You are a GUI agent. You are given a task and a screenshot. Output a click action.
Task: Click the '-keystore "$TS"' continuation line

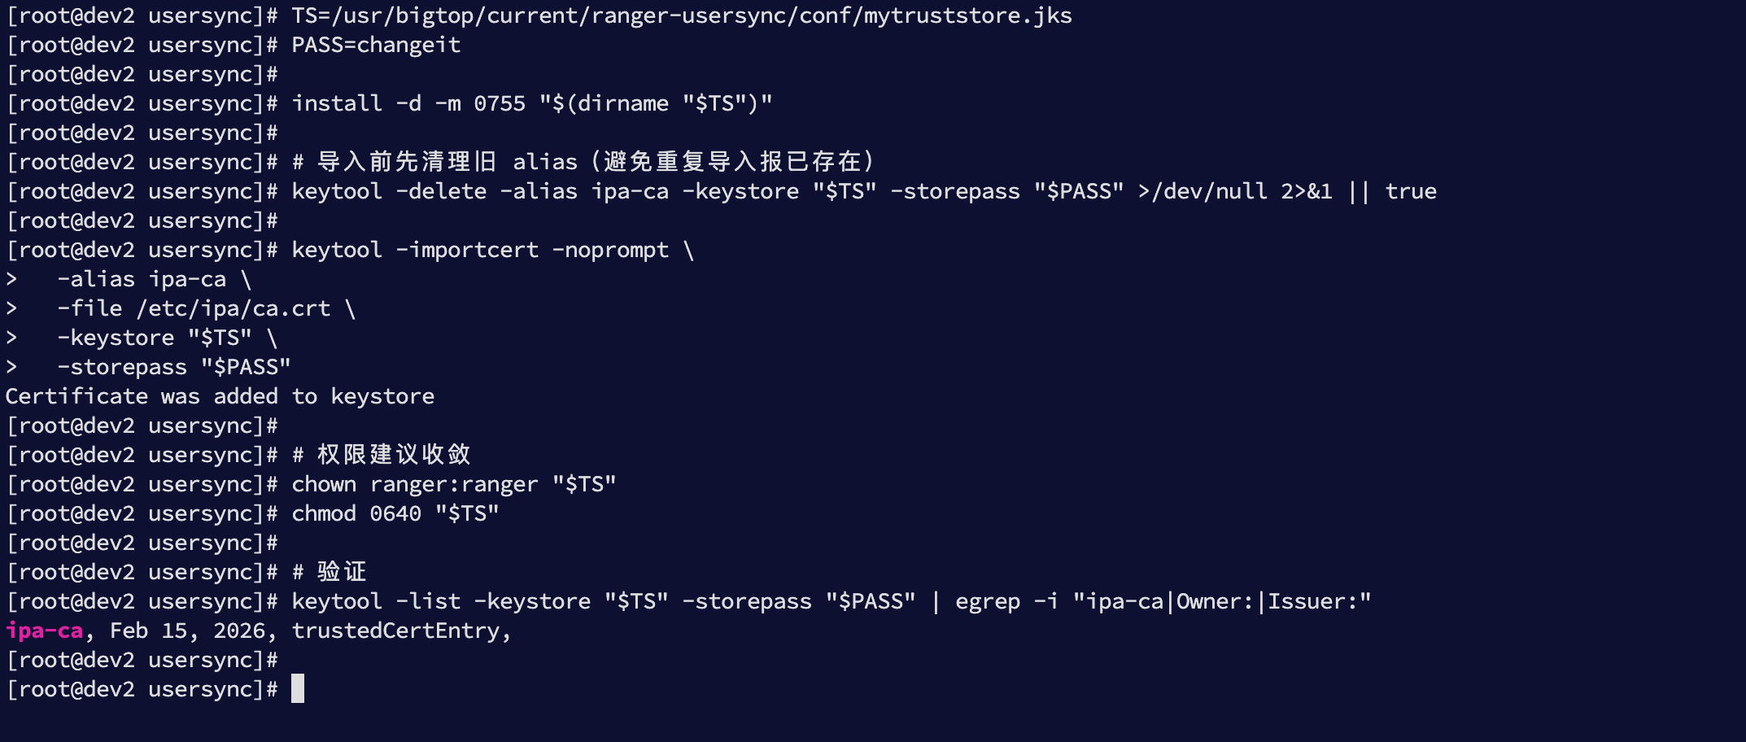[x=155, y=338]
